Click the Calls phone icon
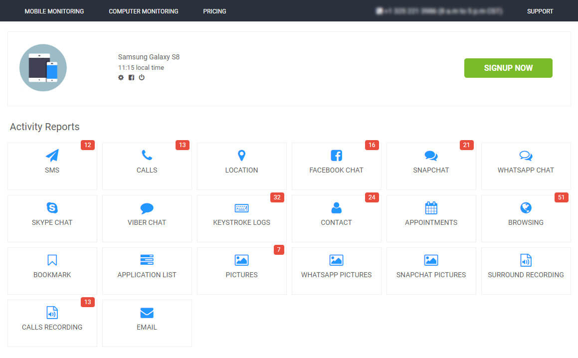This screenshot has width=578, height=358. click(x=147, y=156)
